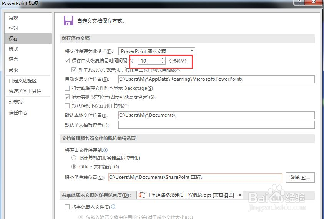324x219 pixels.
Task: Toggle 如果我没保存就关闭 keep last version checkbox
Action: [x=74, y=70]
